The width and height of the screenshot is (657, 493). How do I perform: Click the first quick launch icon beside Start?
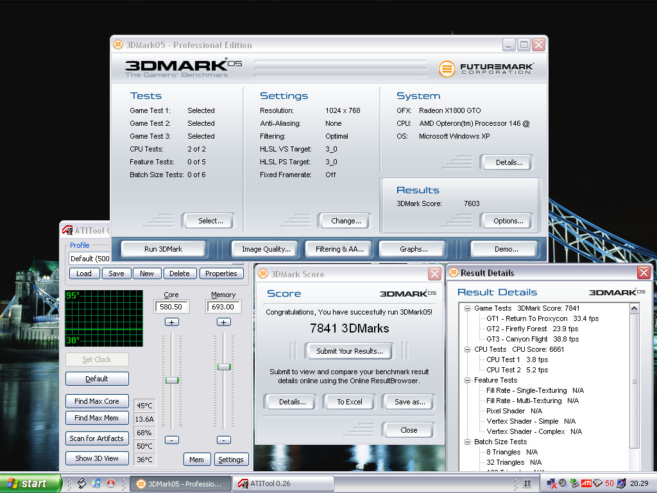[x=81, y=483]
